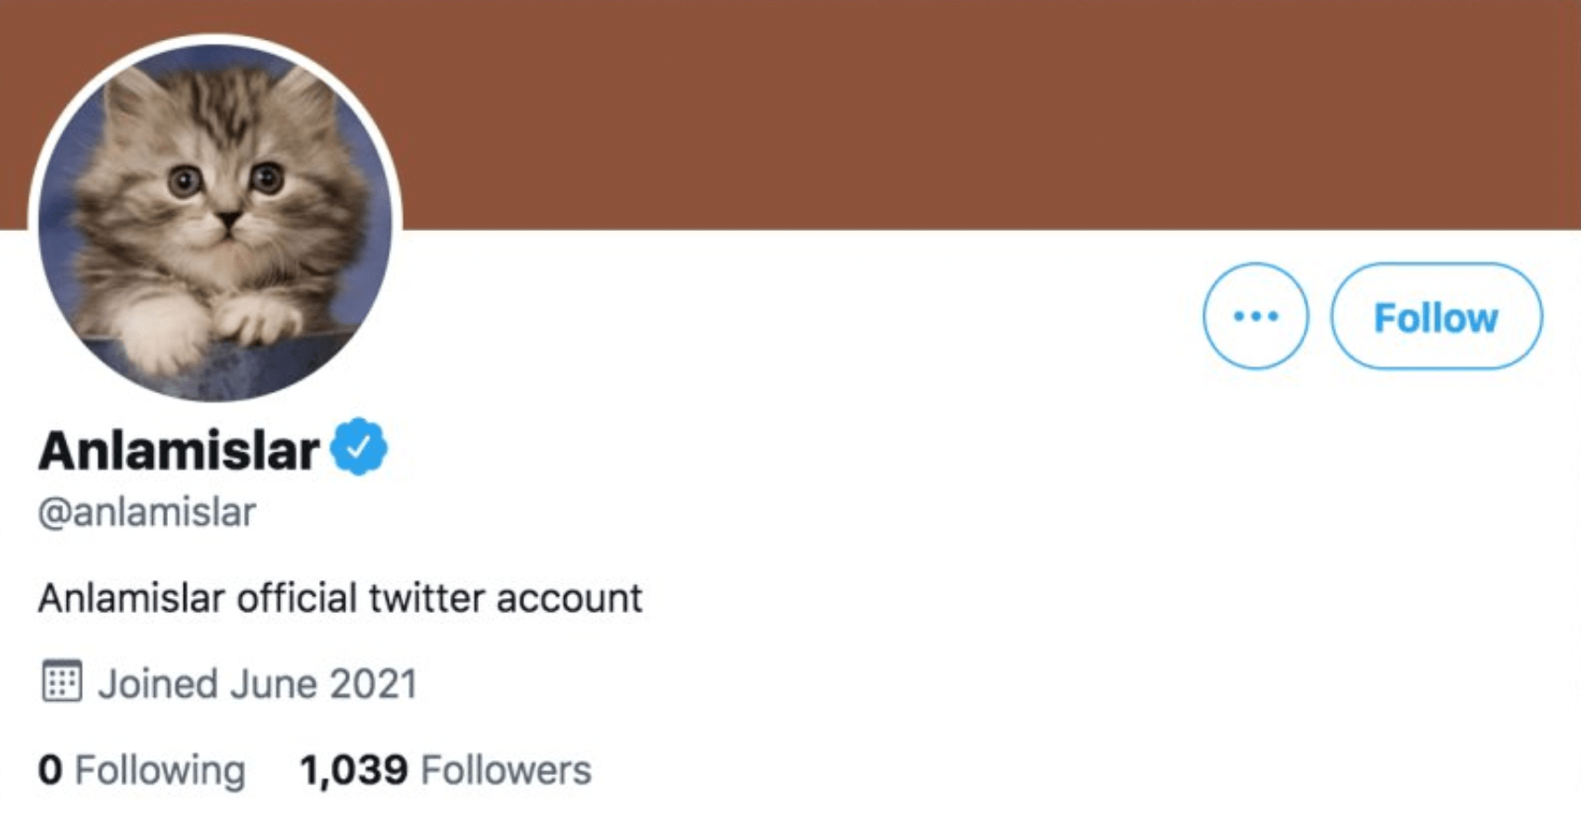Click the @anlamislar username handle
Image resolution: width=1581 pixels, height=814 pixels.
[x=147, y=512]
